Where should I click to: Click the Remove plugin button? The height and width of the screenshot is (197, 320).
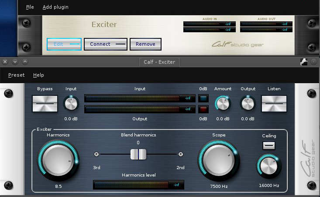[145, 44]
